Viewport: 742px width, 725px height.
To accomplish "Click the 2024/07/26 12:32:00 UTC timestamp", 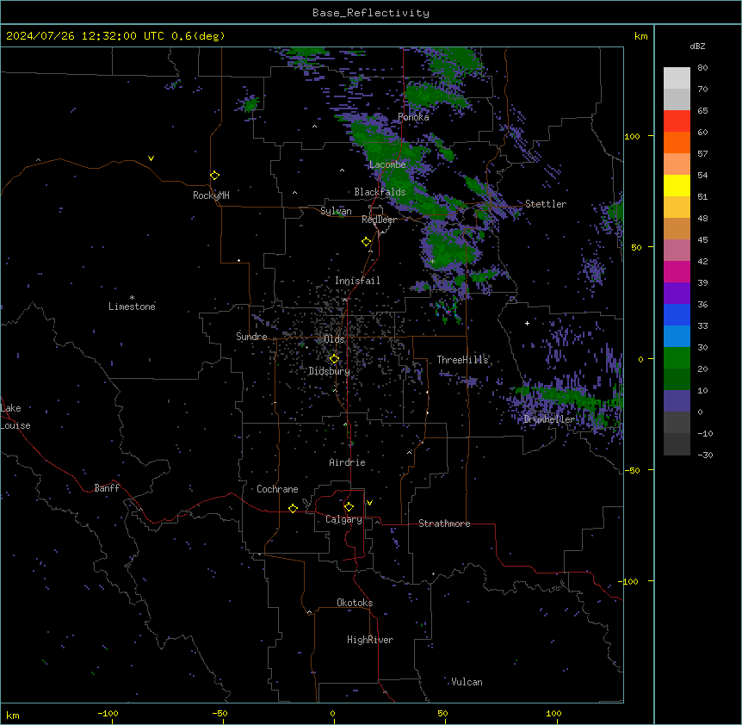I will pyautogui.click(x=85, y=36).
